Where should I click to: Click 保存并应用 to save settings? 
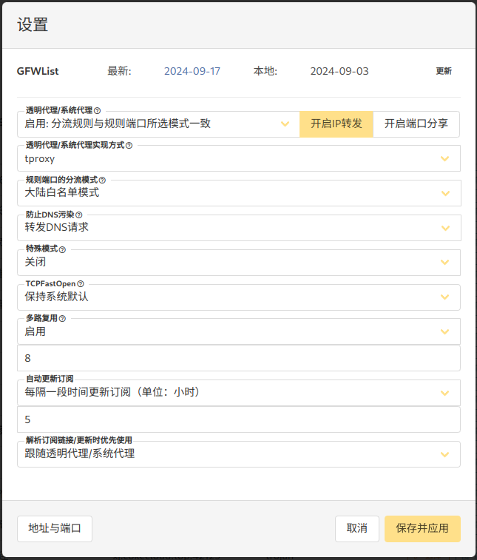click(x=422, y=529)
